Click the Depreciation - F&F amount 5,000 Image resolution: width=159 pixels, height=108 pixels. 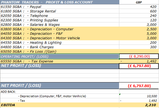139,33
